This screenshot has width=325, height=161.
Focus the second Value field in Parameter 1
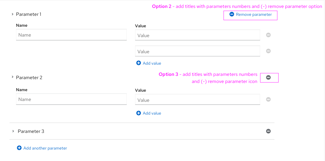tap(197, 52)
